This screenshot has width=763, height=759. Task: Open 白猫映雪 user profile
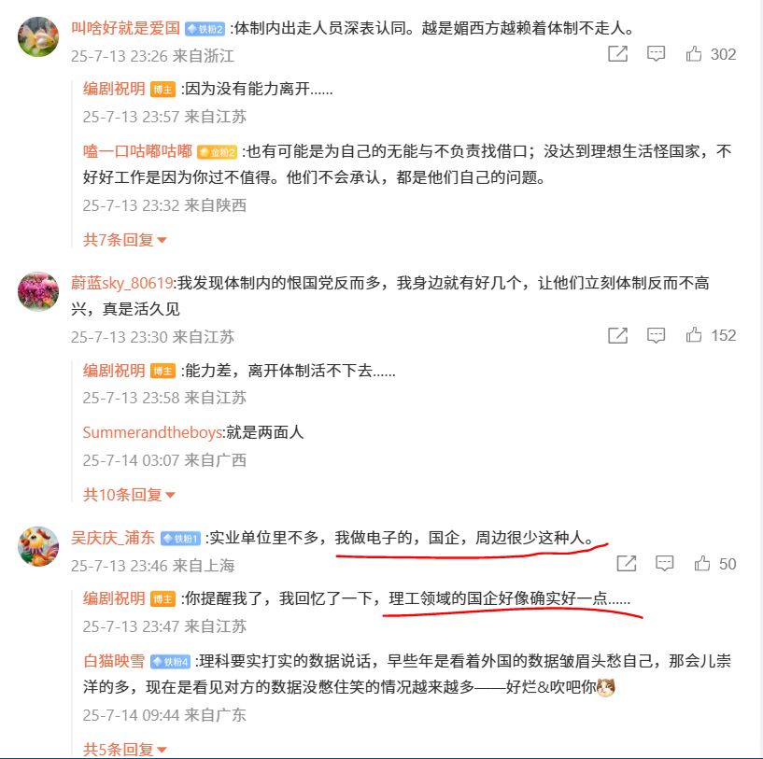click(x=114, y=661)
